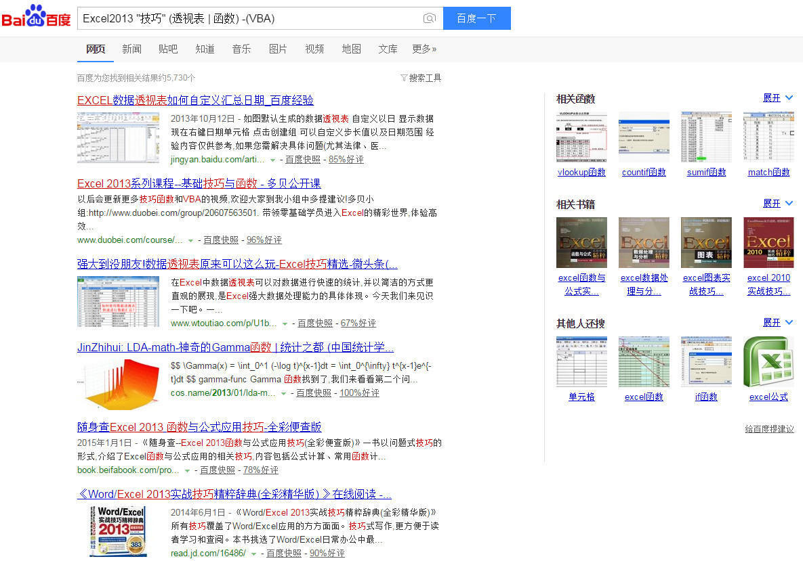Click the countif函数 thumbnail image
Image resolution: width=803 pixels, height=561 pixels.
[x=644, y=137]
